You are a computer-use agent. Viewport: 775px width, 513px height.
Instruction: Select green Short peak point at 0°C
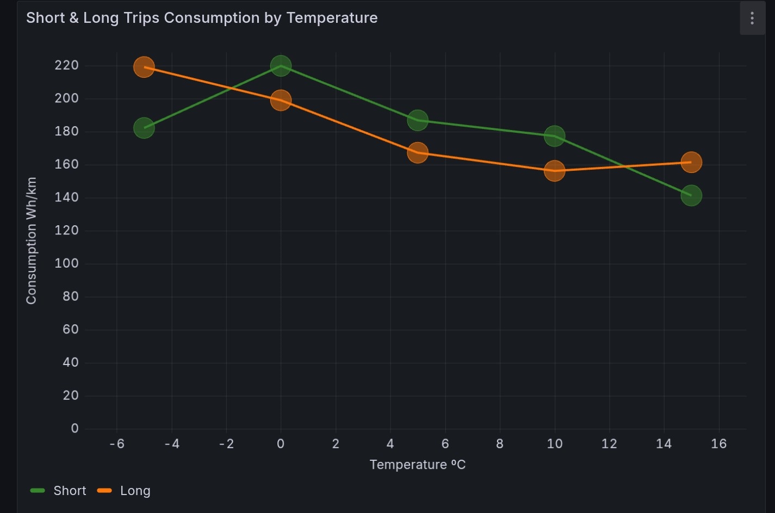pyautogui.click(x=281, y=66)
